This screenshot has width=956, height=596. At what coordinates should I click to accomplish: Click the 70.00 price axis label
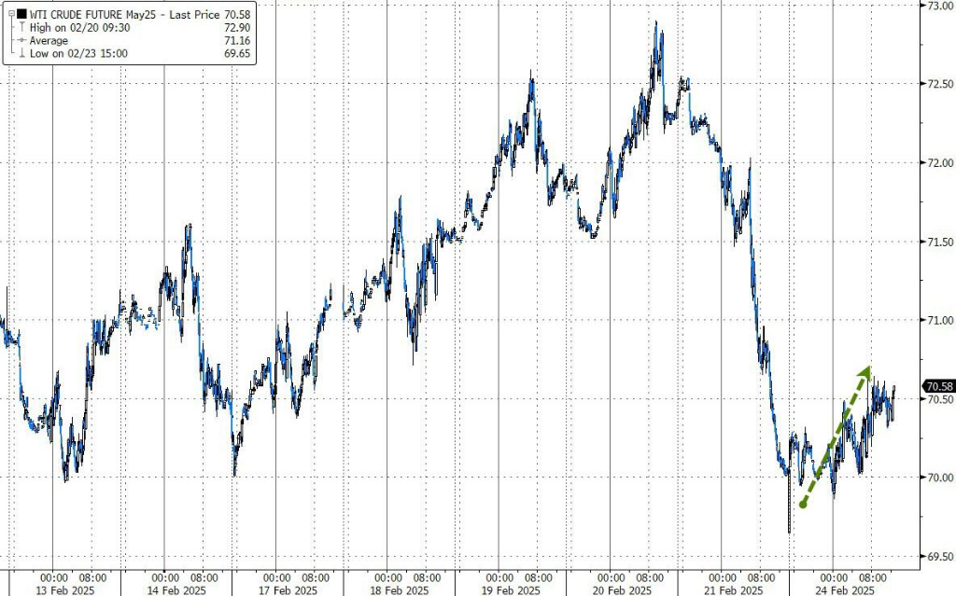939,478
